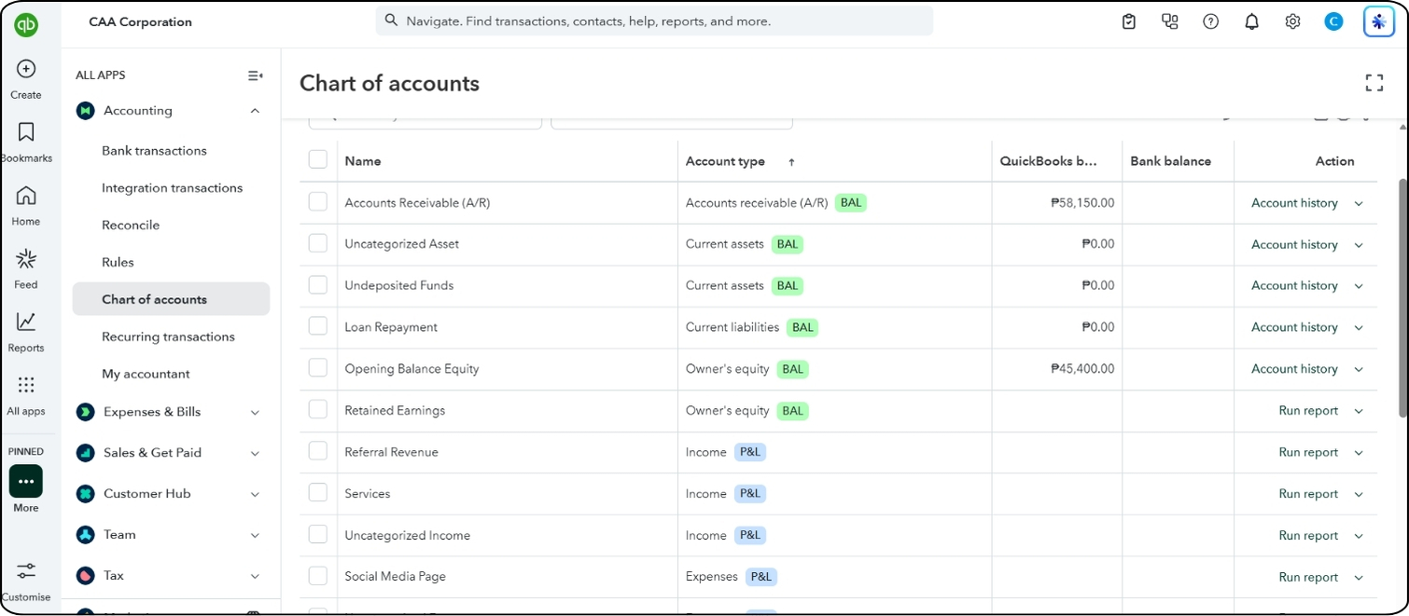
Task: Collapse the Accounting section
Action: (x=255, y=111)
